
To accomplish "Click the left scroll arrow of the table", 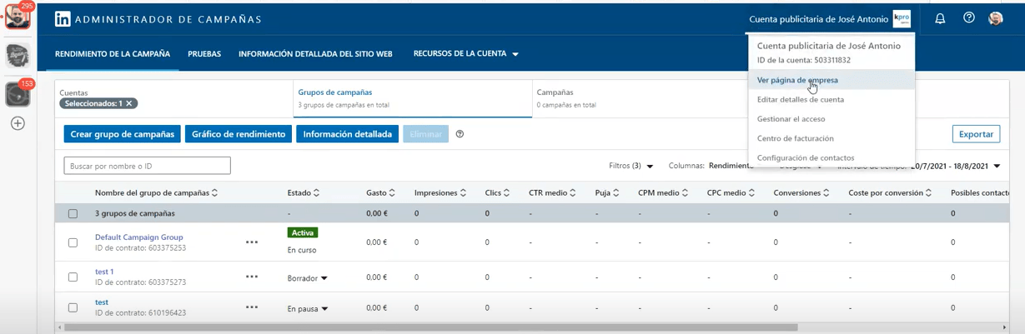I will [59, 327].
